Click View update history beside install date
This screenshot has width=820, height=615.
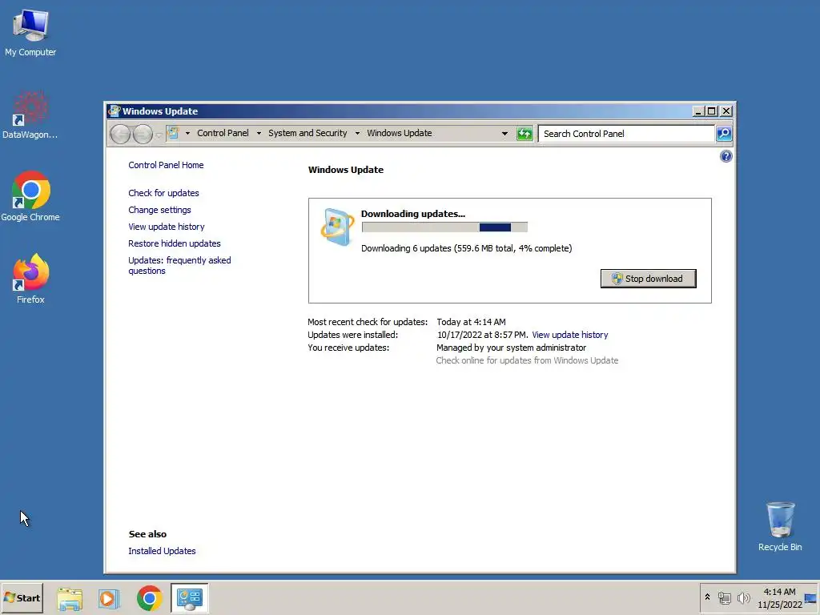tap(570, 335)
